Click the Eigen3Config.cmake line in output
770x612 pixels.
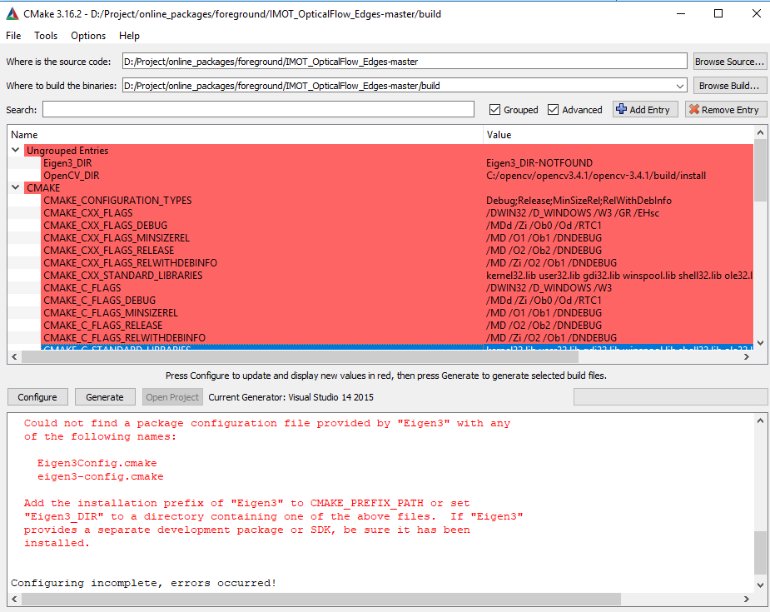tap(97, 463)
